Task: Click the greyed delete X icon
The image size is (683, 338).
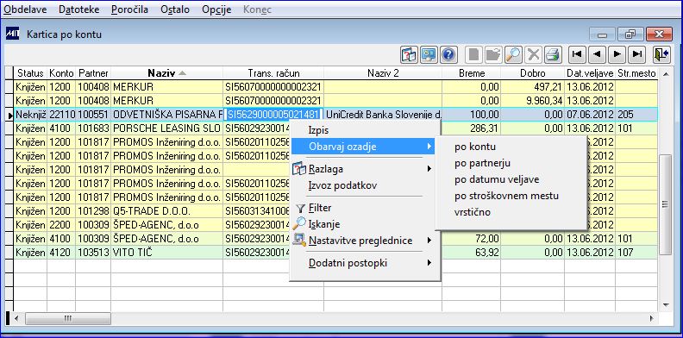Action: (533, 54)
